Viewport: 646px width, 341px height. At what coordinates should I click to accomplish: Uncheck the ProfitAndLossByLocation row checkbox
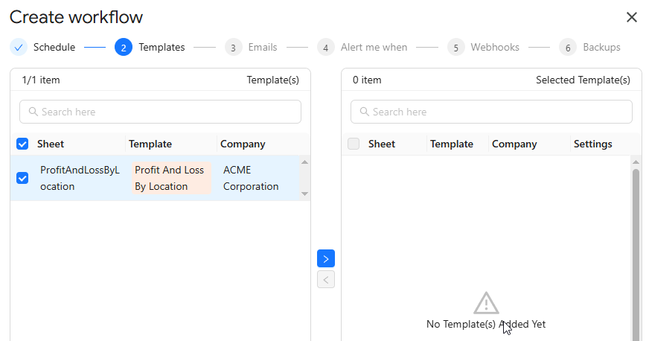[x=22, y=178]
